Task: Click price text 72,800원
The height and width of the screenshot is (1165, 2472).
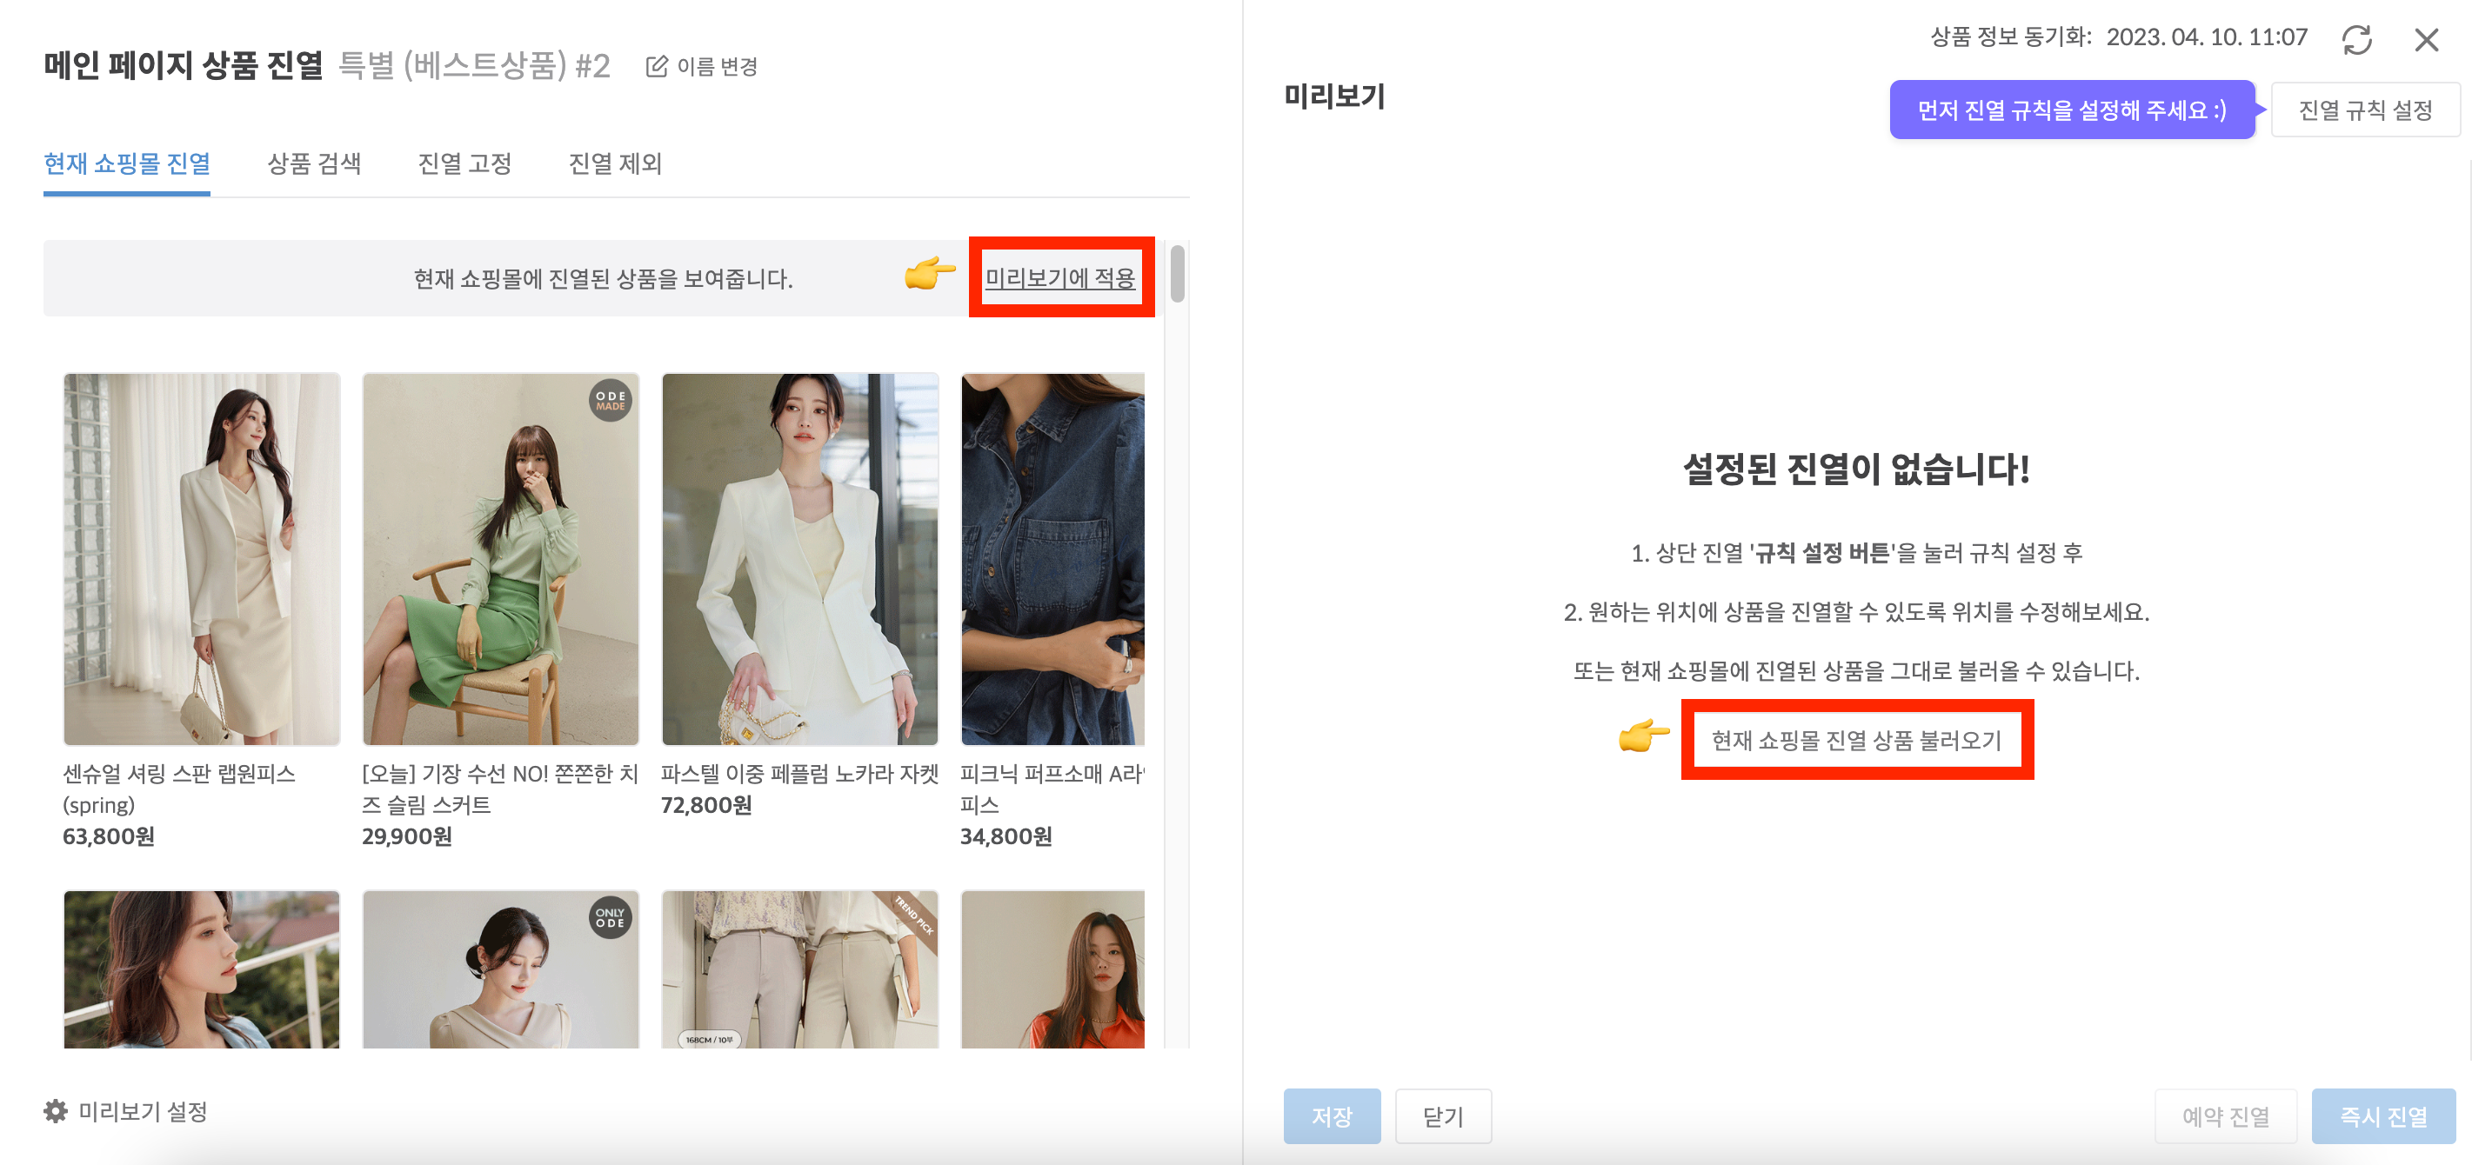Action: pyautogui.click(x=706, y=803)
